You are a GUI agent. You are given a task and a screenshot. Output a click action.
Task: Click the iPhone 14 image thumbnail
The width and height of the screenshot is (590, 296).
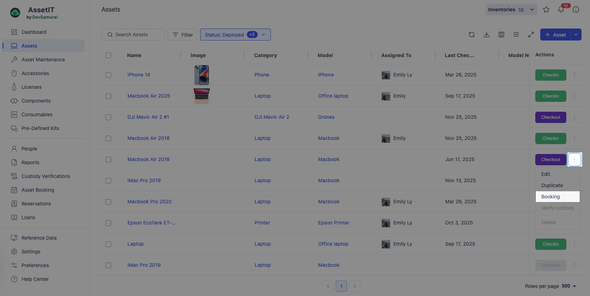tap(202, 75)
